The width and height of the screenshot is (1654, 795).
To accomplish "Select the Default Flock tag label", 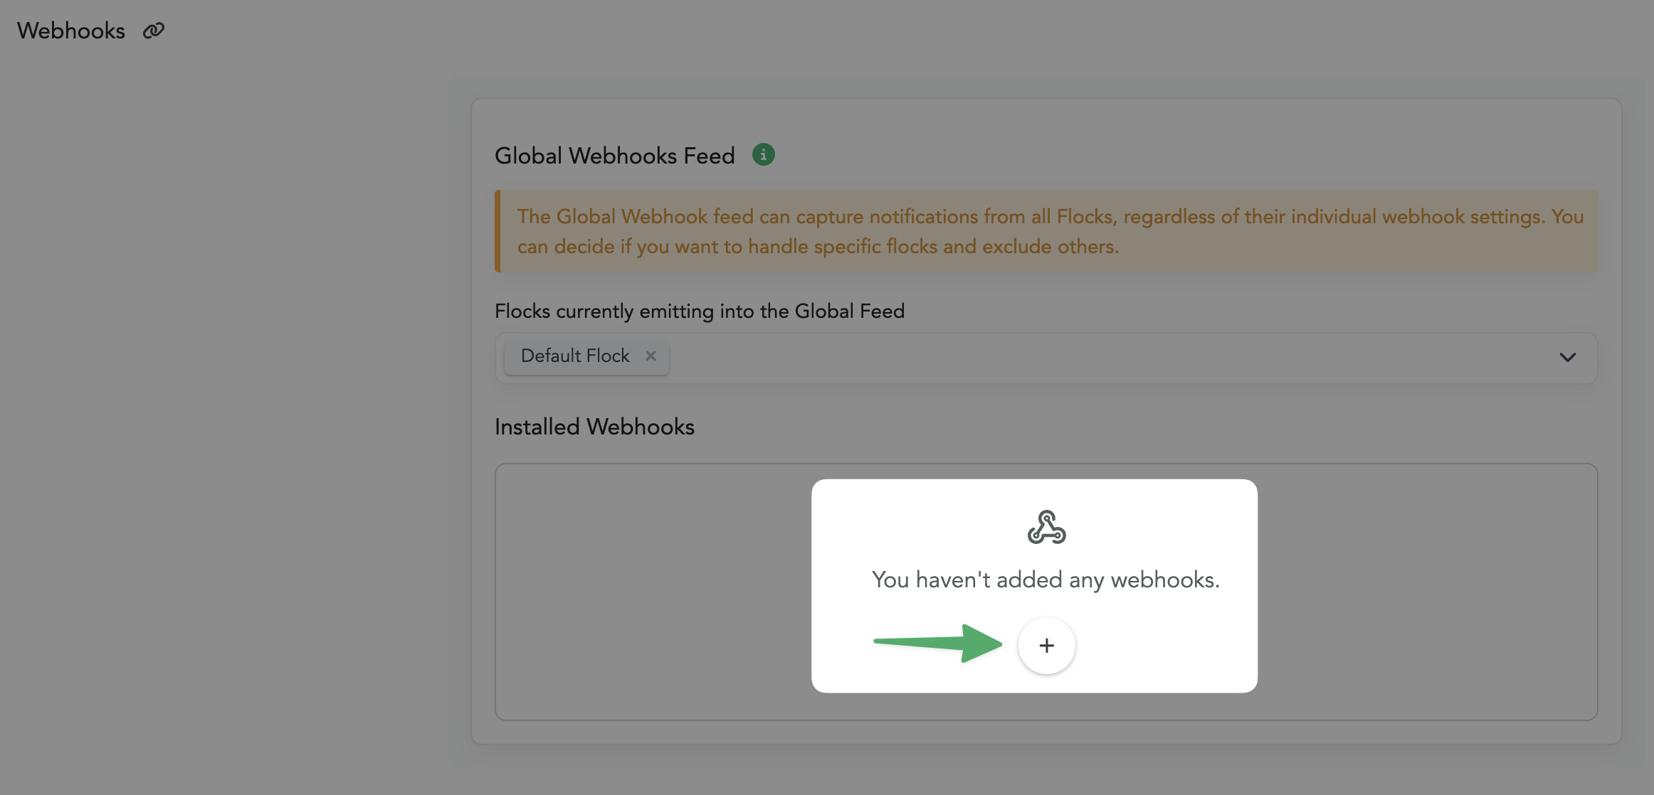I will click(x=575, y=356).
